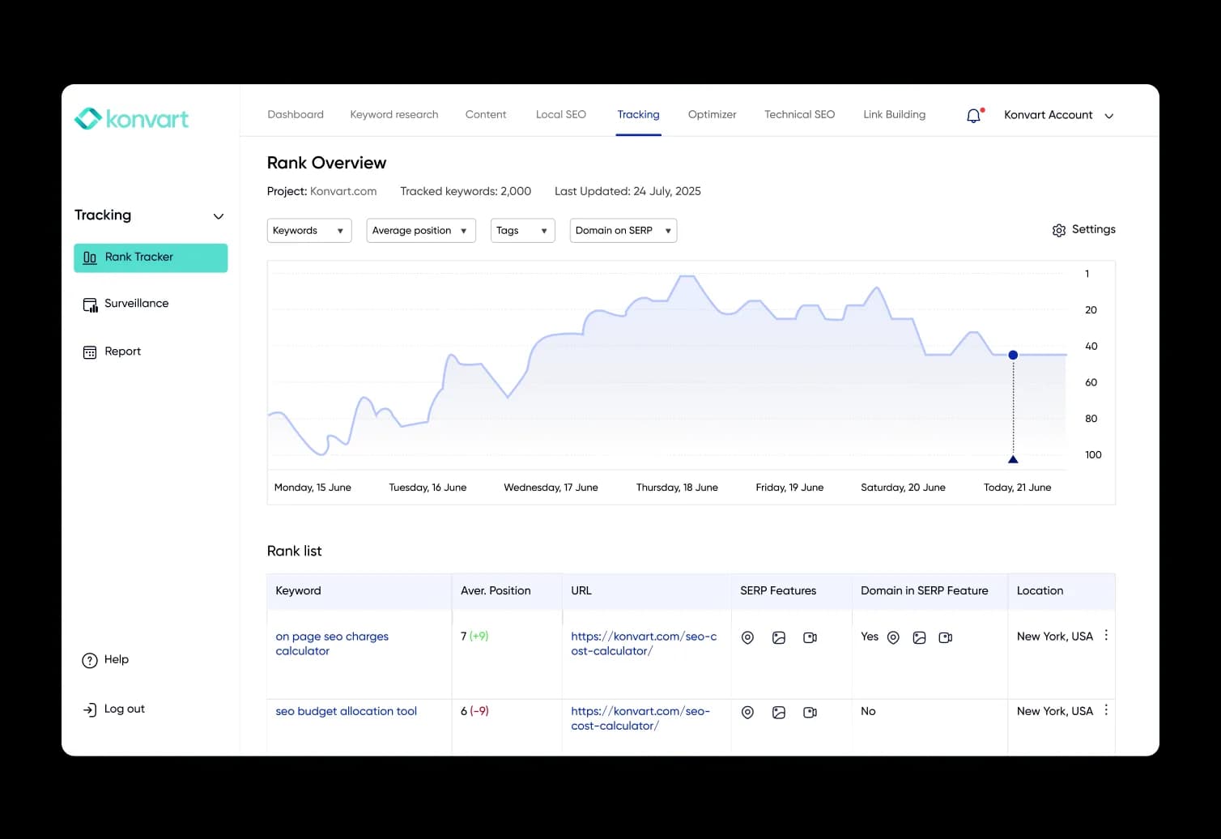1221x839 pixels.
Task: Open the Link Building tab
Action: point(895,115)
